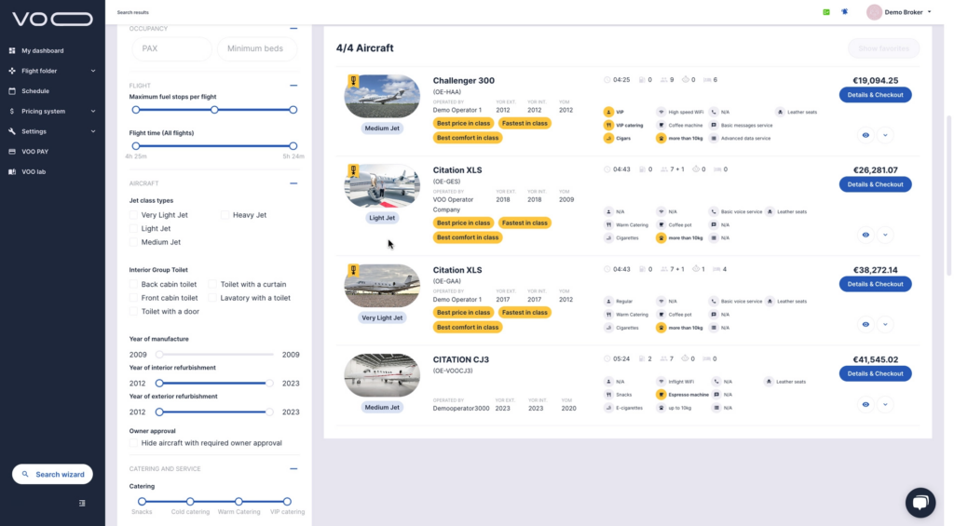The width and height of the screenshot is (954, 526).
Task: Click trophy badge on Challenger 300 image
Action: coord(353,81)
